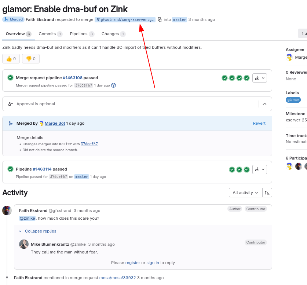Click the Revert link
Viewport: 307px width, 285px height.
(x=259, y=123)
